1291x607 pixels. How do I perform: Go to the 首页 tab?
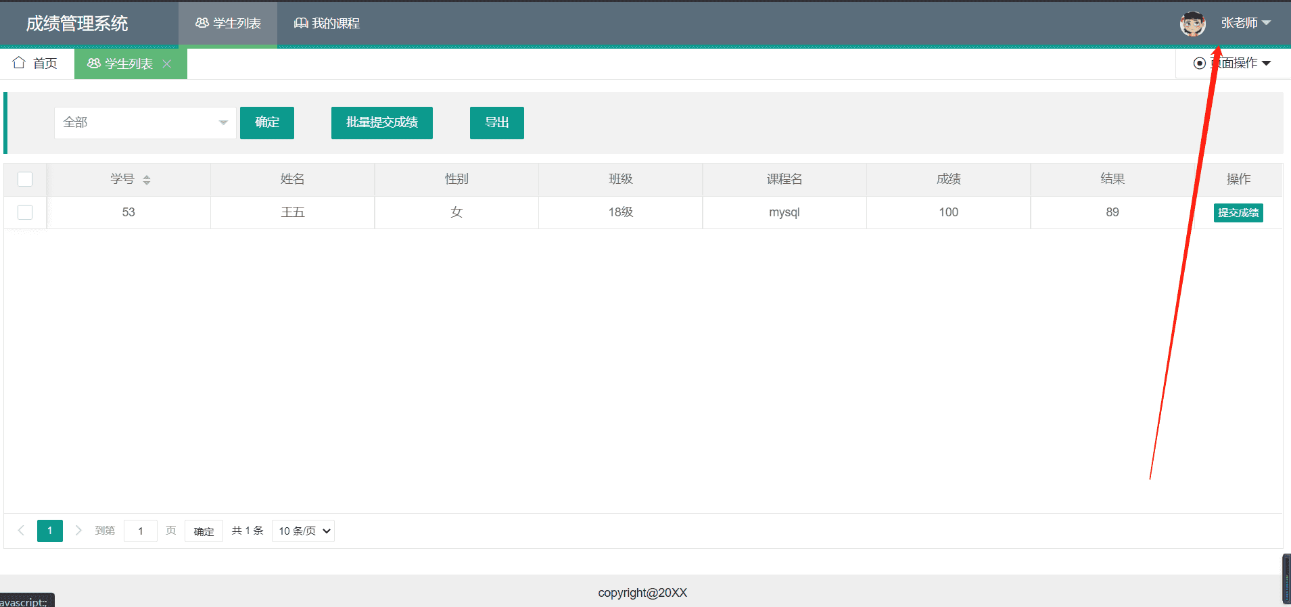click(x=35, y=64)
